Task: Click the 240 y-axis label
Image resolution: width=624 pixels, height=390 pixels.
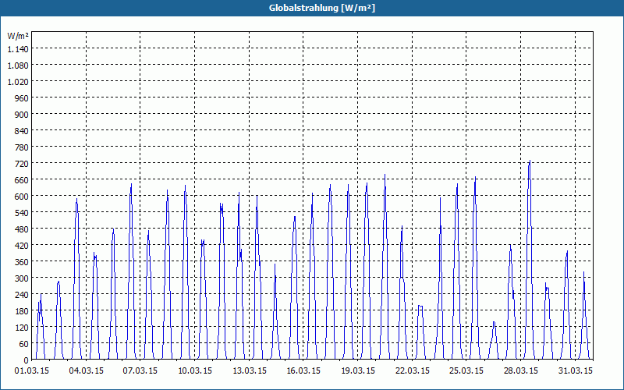Action: 22,295
